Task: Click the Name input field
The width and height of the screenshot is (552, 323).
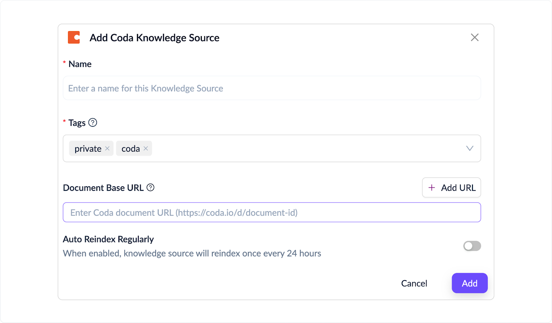Action: point(272,88)
